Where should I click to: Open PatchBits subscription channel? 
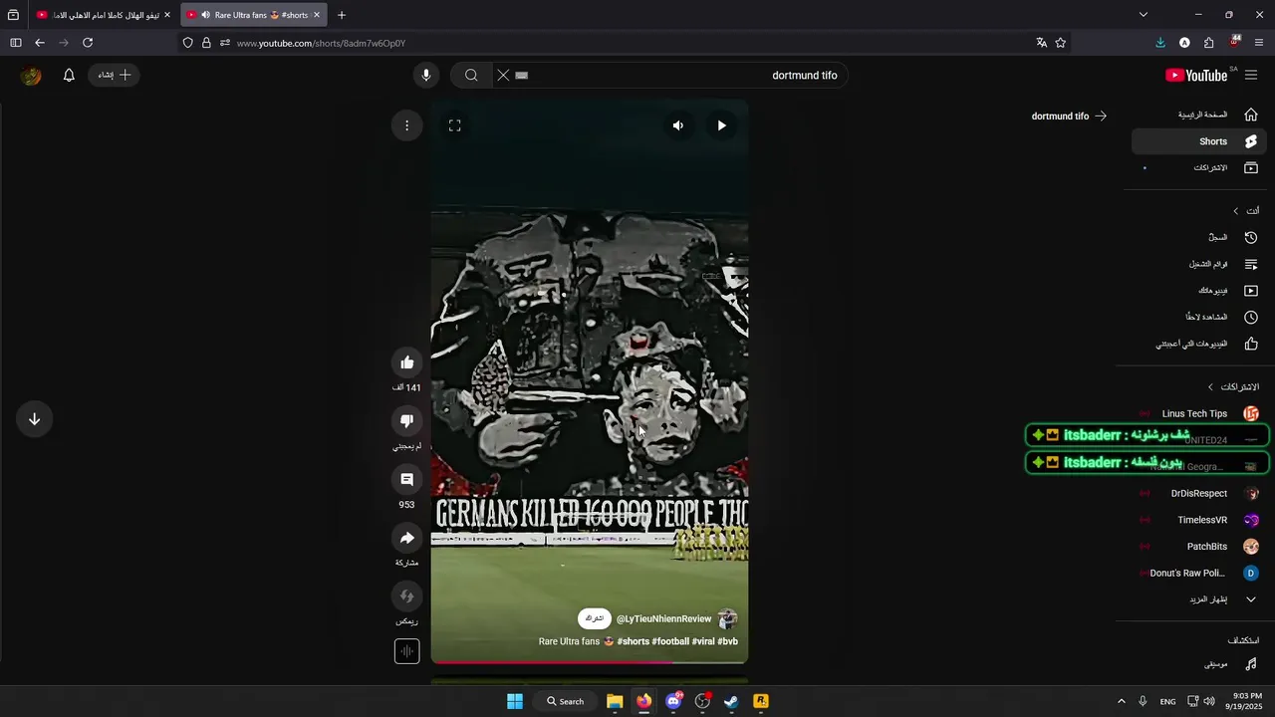click(1199, 547)
